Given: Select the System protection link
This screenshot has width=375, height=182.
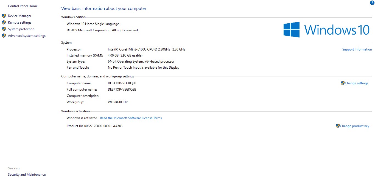Looking at the screenshot, I should pos(21,29).
